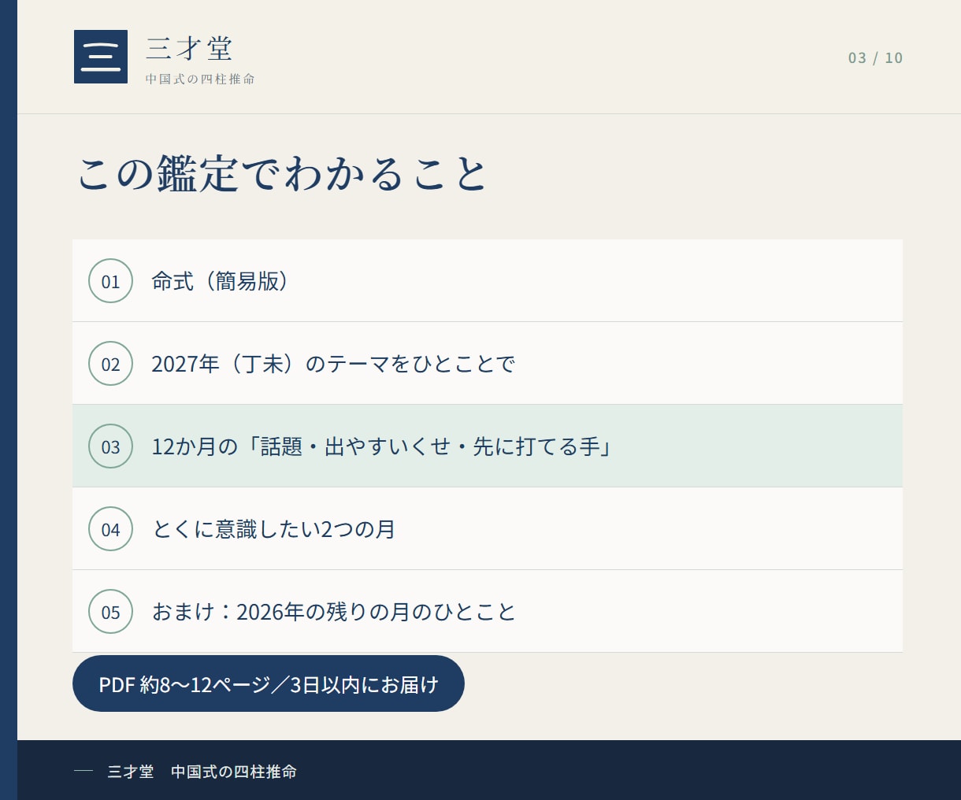Click the footer text 三才堂 中国式の四柱推命
Viewport: 961px width, 800px height.
(x=202, y=772)
